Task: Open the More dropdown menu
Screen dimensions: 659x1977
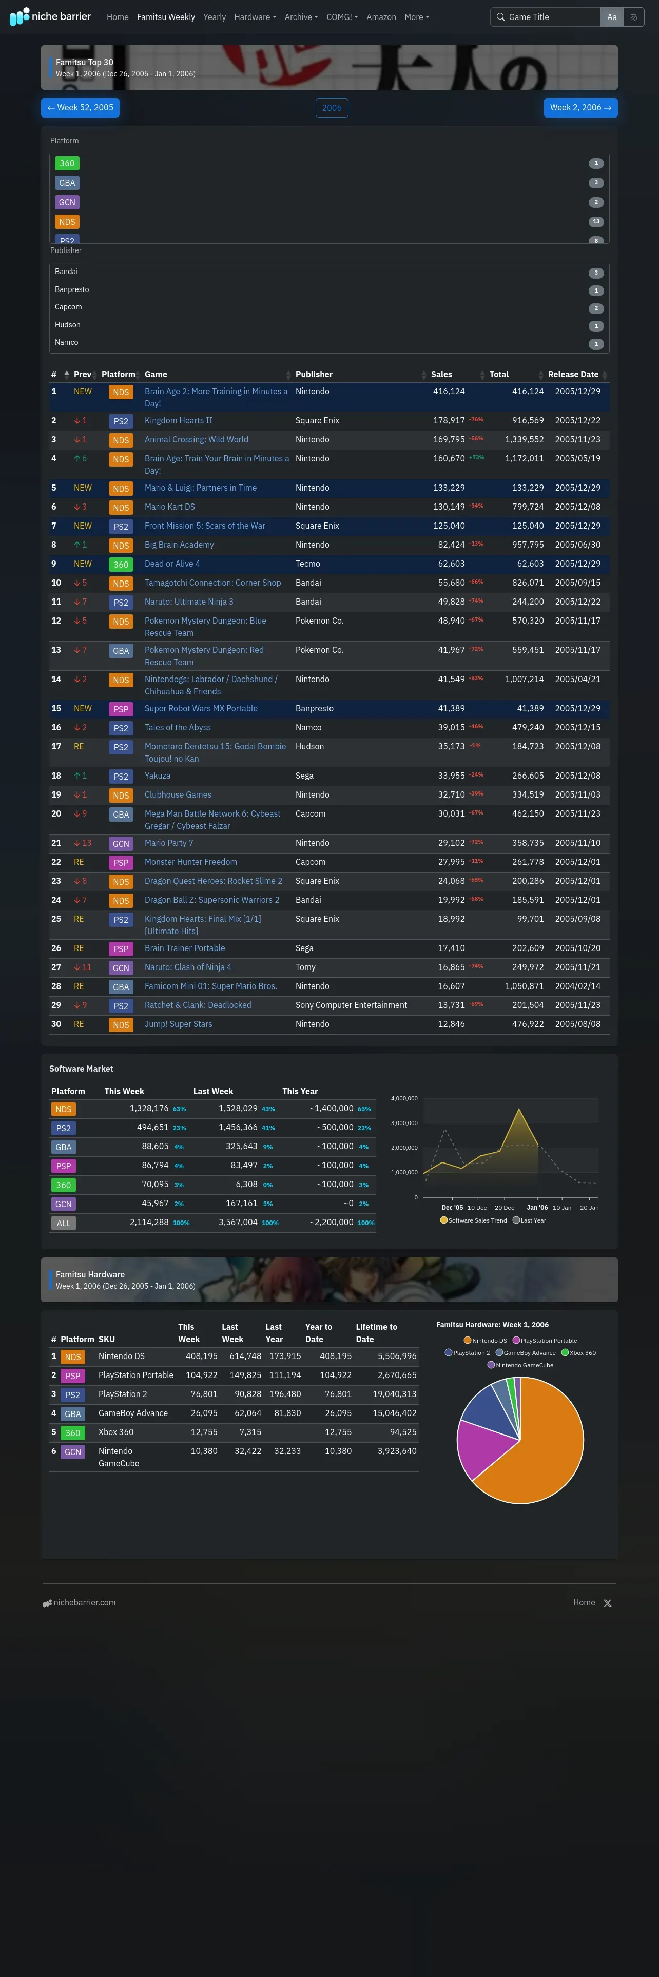Action: (417, 17)
